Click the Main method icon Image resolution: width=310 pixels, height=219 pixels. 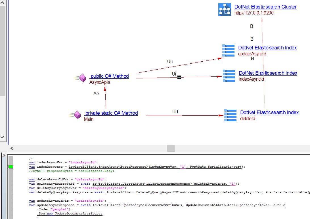[77, 115]
